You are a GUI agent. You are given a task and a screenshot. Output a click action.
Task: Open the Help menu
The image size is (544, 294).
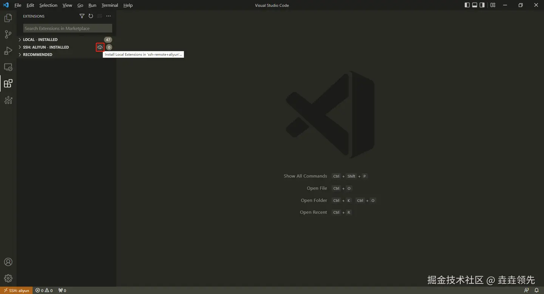click(x=128, y=5)
